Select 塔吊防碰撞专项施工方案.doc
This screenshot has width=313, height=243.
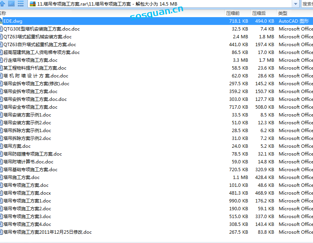[32, 154]
